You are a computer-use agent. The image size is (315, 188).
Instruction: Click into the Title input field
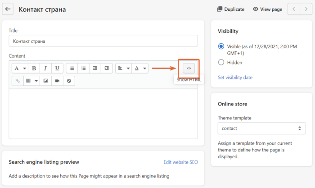tap(103, 41)
